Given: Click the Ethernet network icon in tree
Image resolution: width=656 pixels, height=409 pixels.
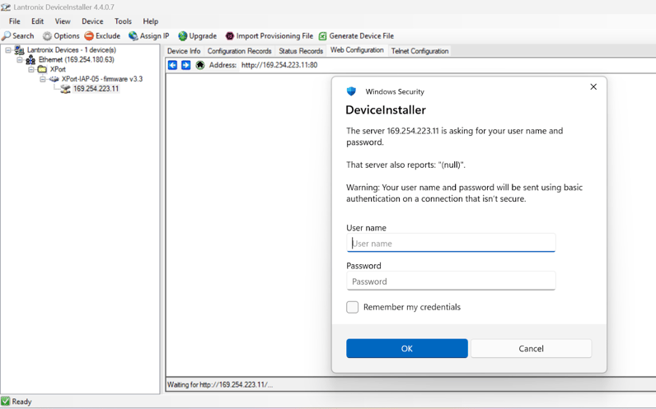Looking at the screenshot, I should [x=30, y=60].
